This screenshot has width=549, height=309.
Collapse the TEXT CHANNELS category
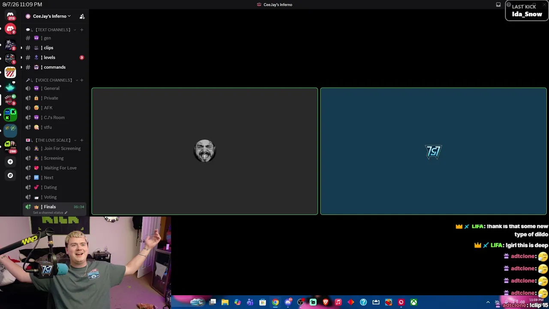pos(51,30)
